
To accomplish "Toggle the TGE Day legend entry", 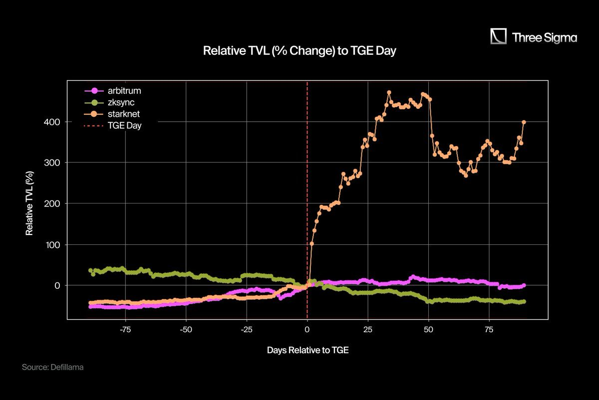I will 112,126.
